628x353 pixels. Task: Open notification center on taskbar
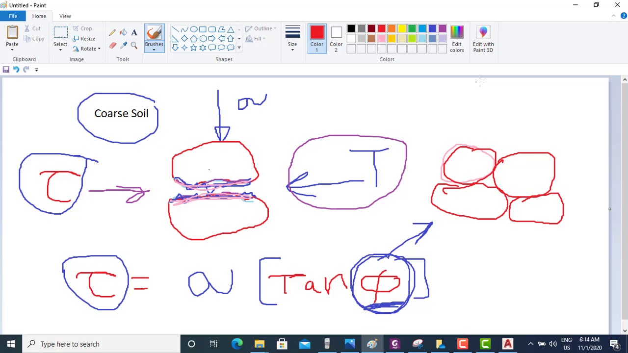[x=615, y=344]
